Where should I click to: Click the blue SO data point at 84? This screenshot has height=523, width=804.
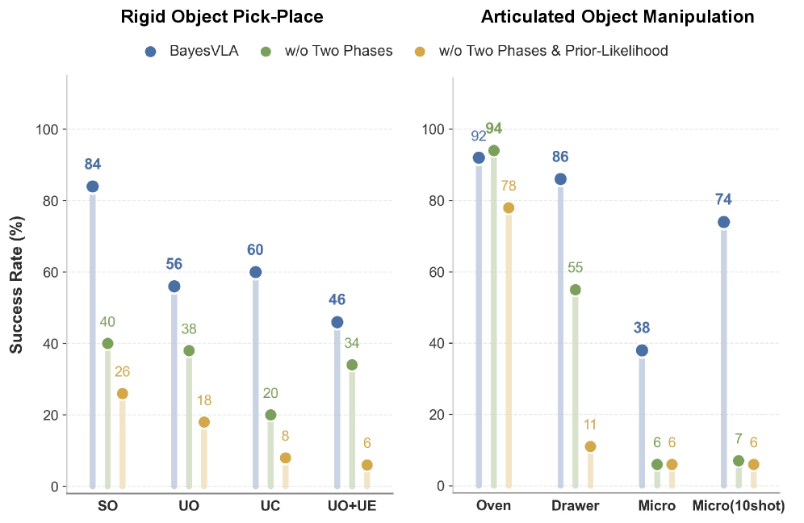click(x=93, y=186)
